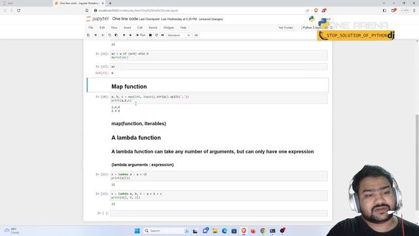419x236 pixels.
Task: Open the Help menu
Action: (183, 28)
